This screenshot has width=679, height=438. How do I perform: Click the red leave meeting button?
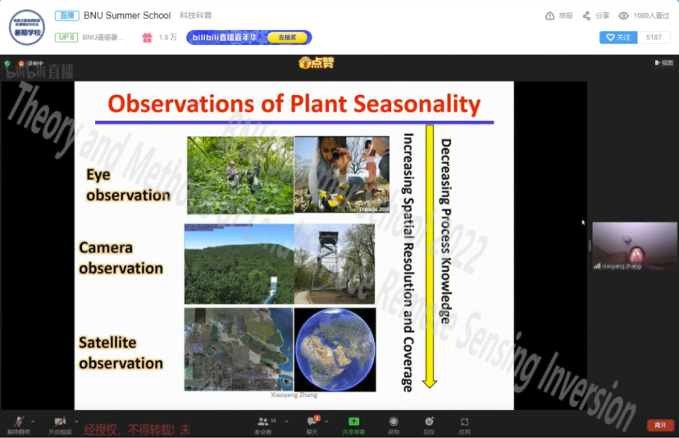tap(660, 425)
